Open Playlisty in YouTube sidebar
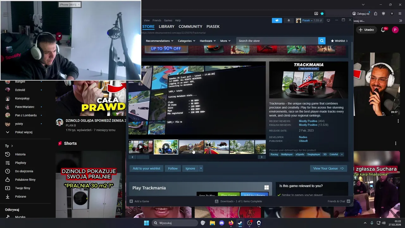Image resolution: width=405 pixels, height=228 pixels. point(21,163)
